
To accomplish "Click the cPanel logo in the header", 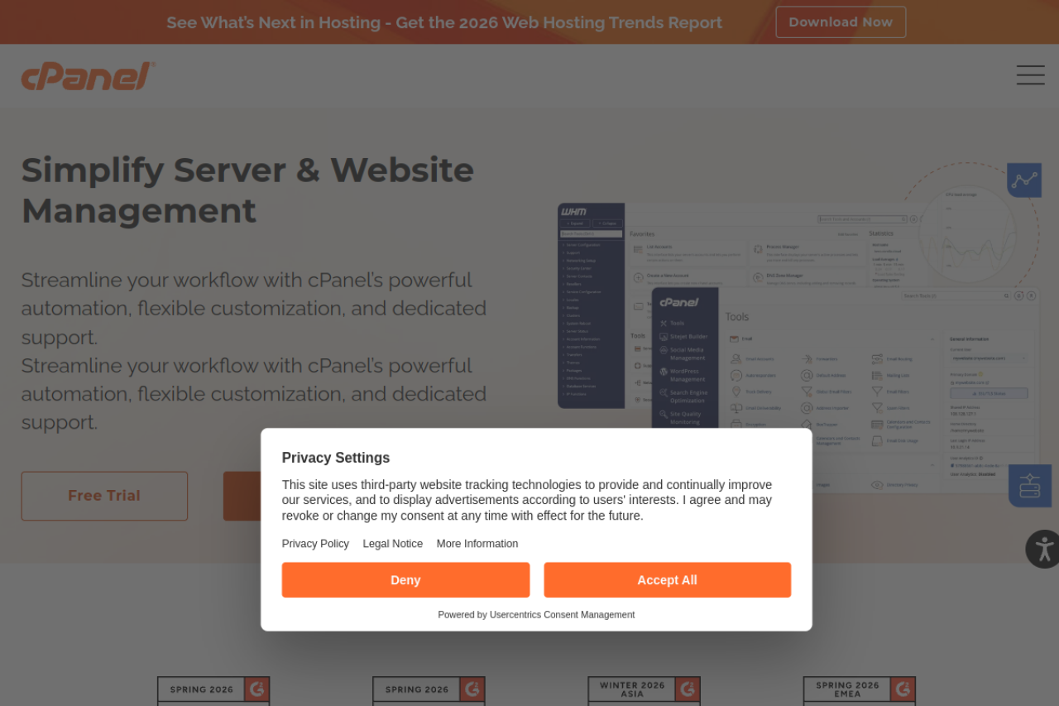I will coord(89,76).
